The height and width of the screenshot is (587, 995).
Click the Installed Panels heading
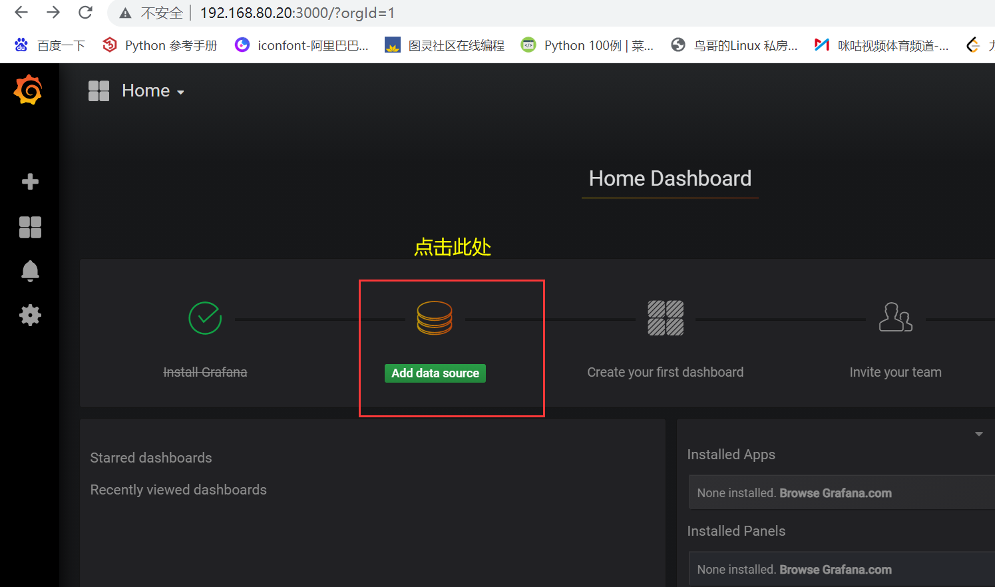point(736,531)
